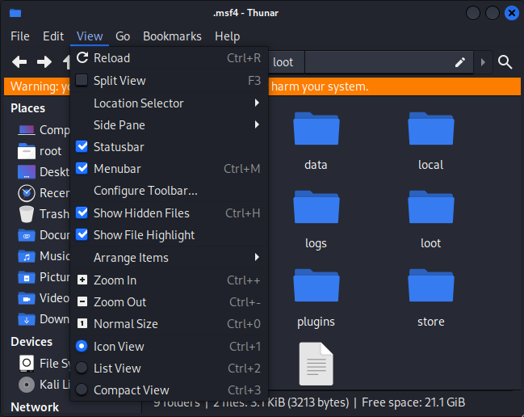Open the Help menu
The width and height of the screenshot is (524, 417).
pyautogui.click(x=227, y=36)
